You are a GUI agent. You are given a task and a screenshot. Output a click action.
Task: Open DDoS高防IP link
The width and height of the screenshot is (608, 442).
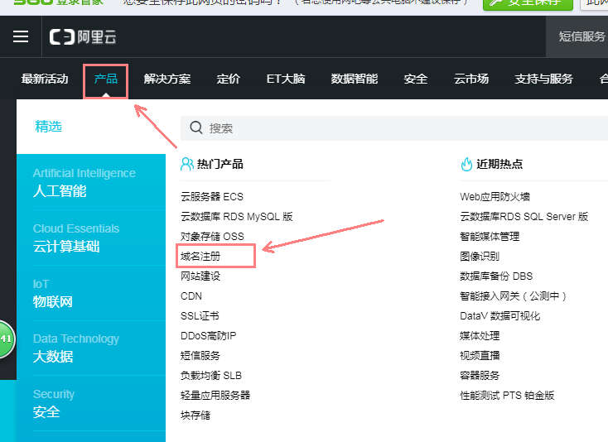tap(208, 335)
